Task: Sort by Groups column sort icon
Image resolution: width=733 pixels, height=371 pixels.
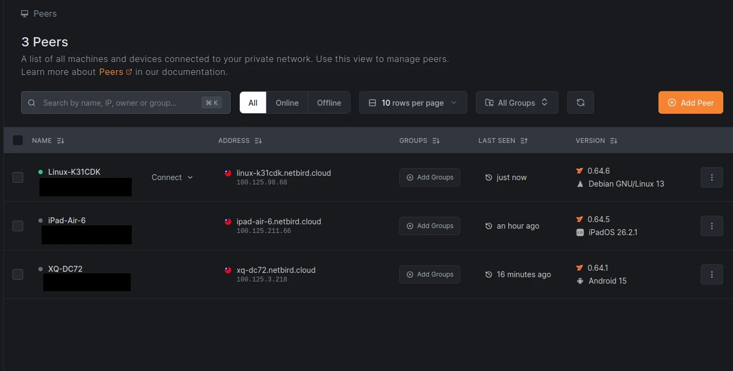Action: tap(436, 141)
